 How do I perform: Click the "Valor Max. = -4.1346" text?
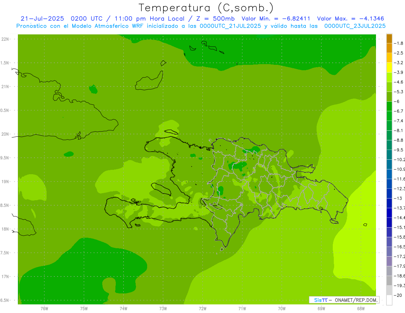click(x=351, y=19)
